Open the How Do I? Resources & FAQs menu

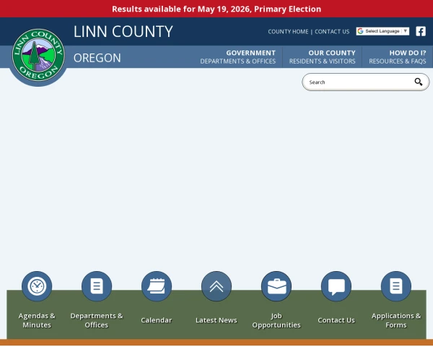point(398,57)
